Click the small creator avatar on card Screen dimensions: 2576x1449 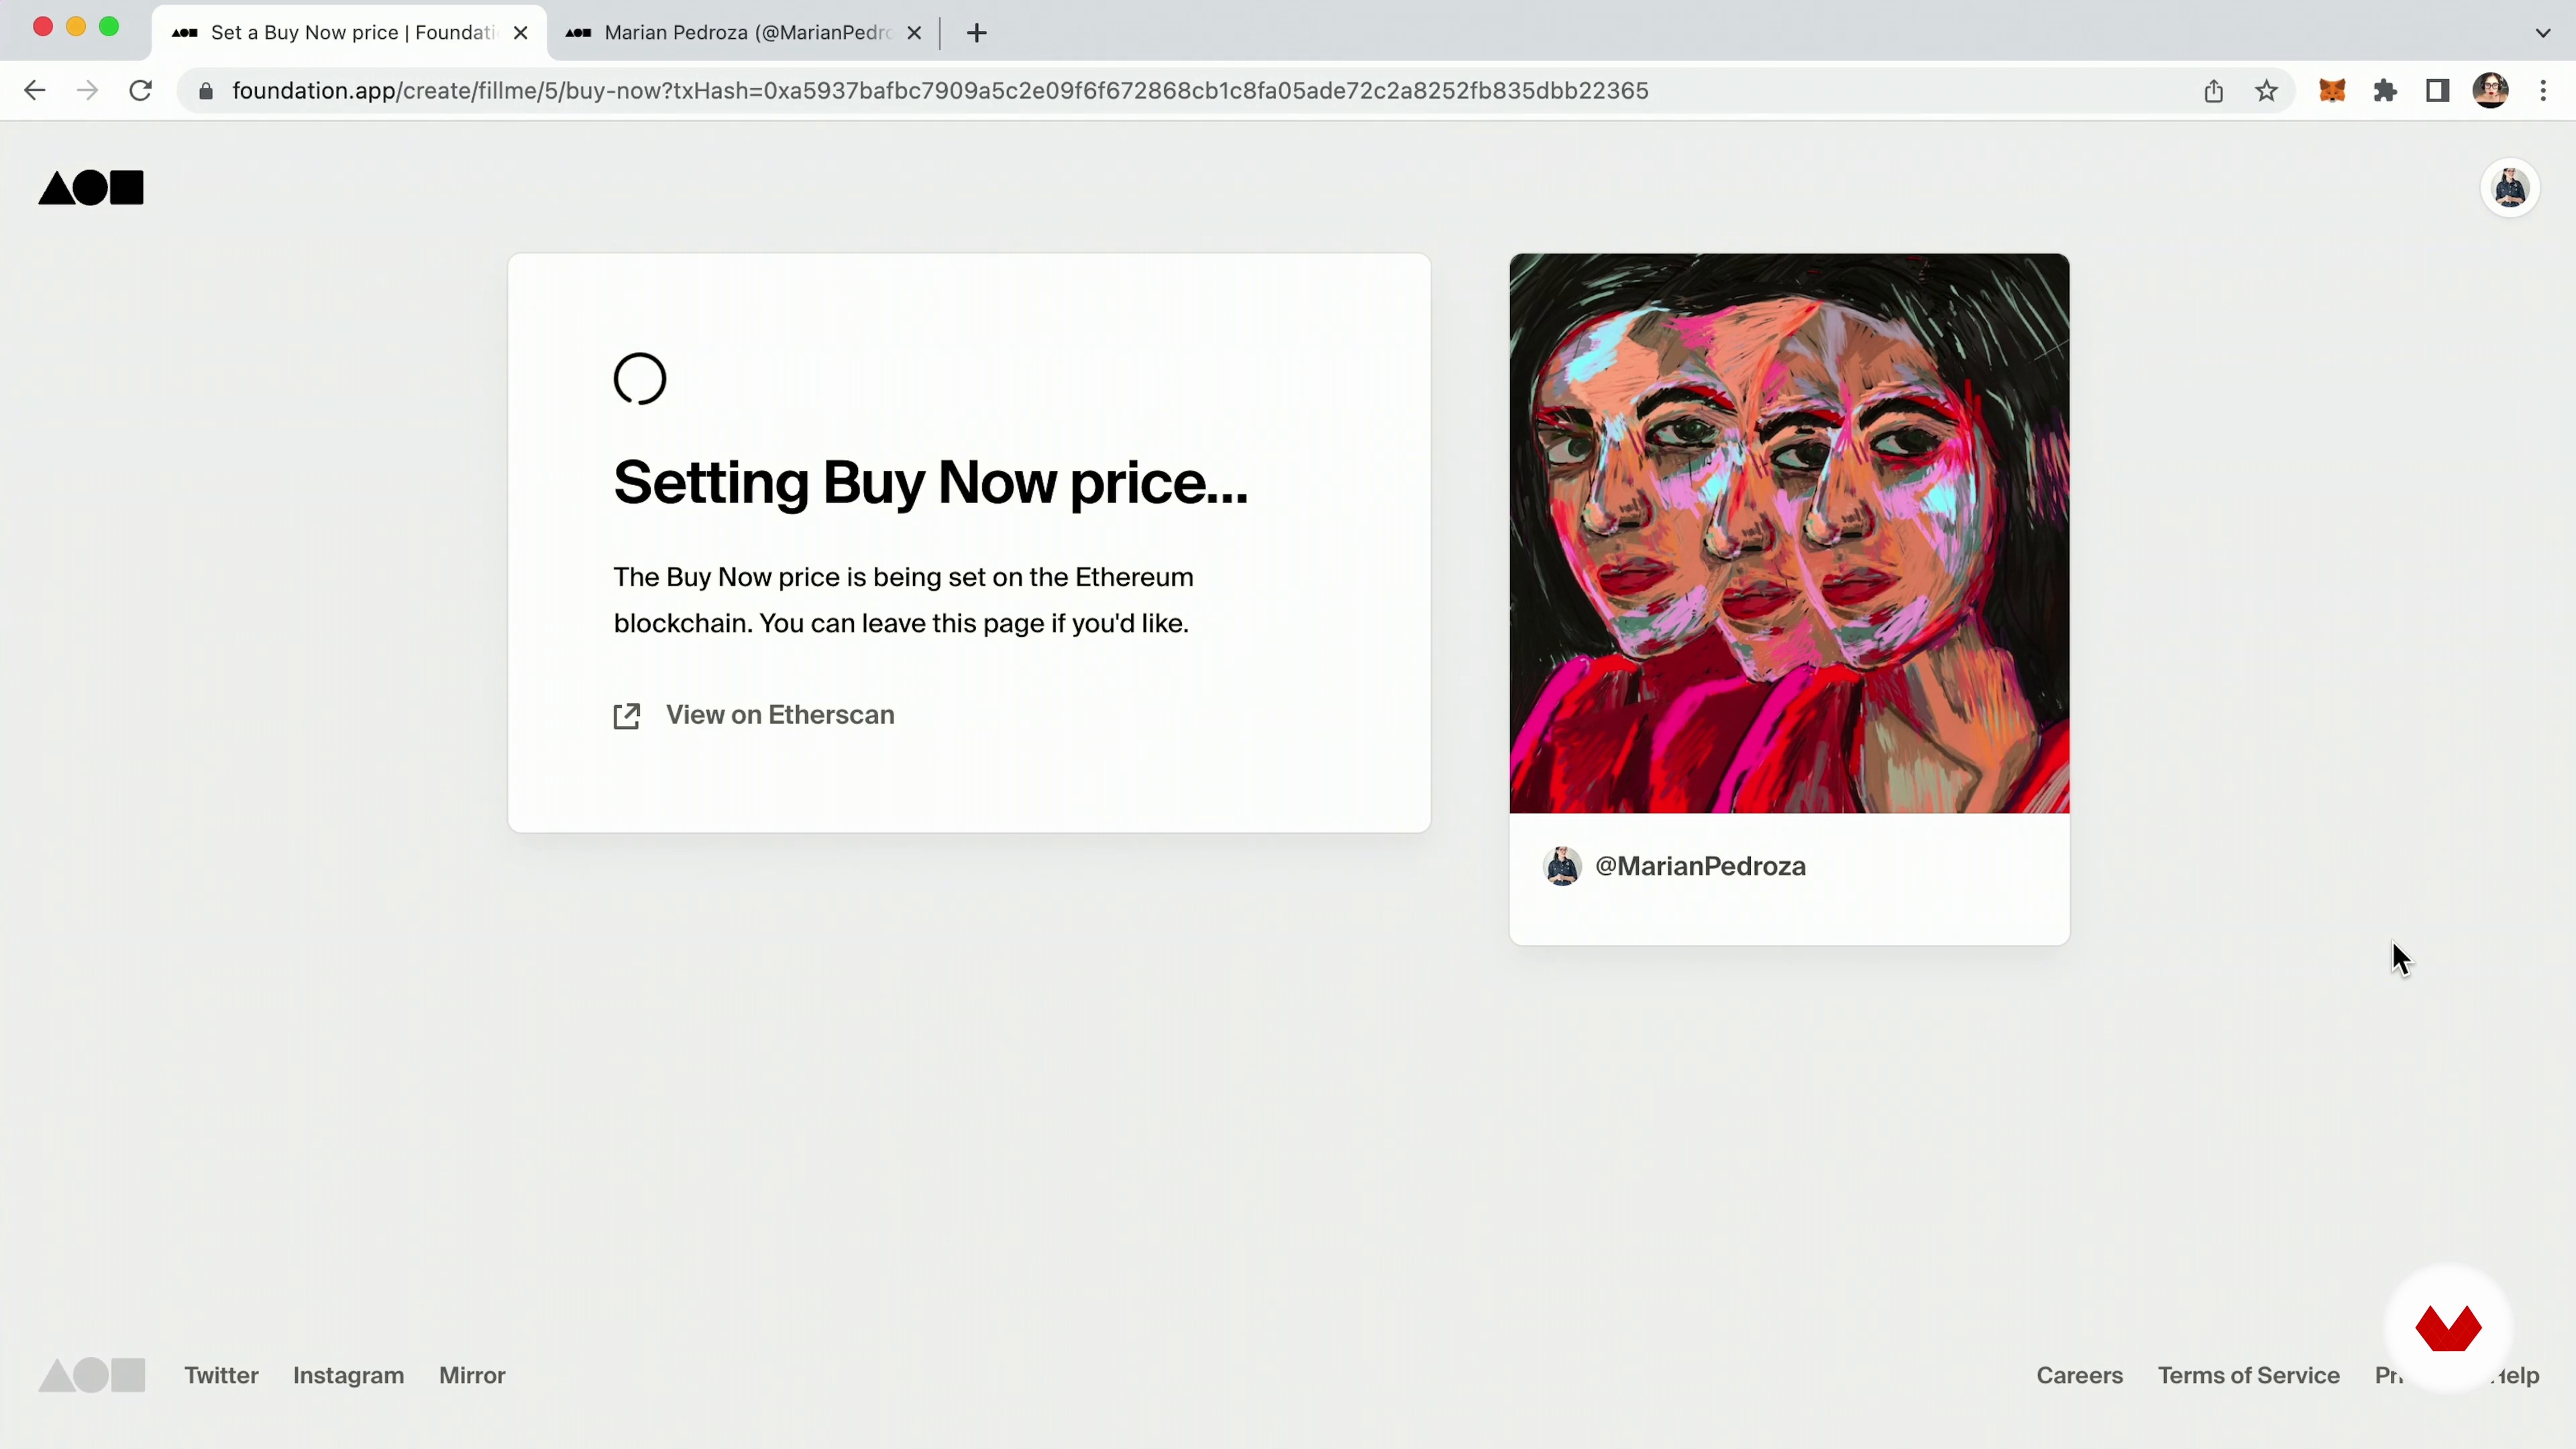click(x=1562, y=866)
